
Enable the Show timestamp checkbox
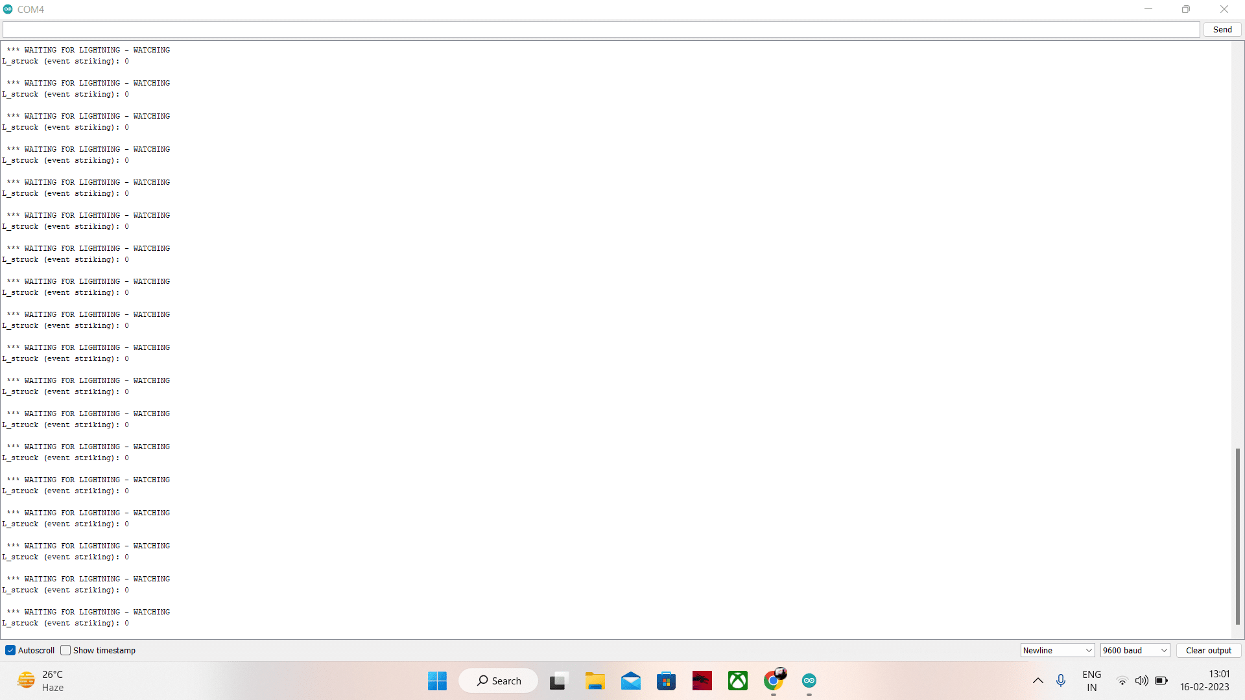pos(65,650)
